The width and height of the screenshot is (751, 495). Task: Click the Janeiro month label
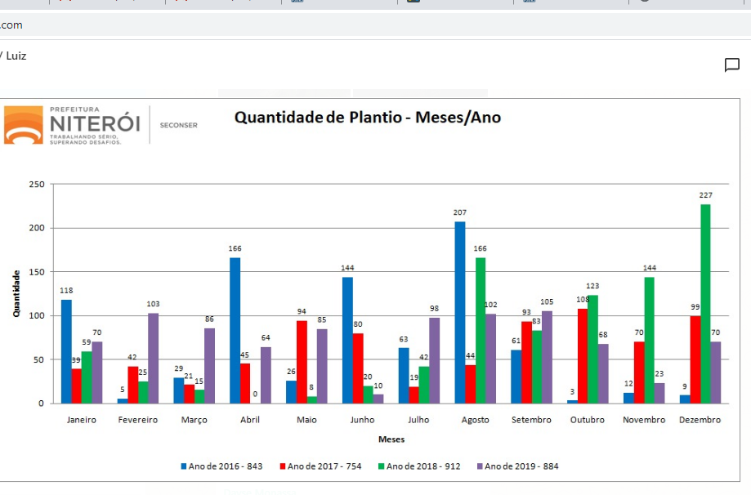(80, 419)
